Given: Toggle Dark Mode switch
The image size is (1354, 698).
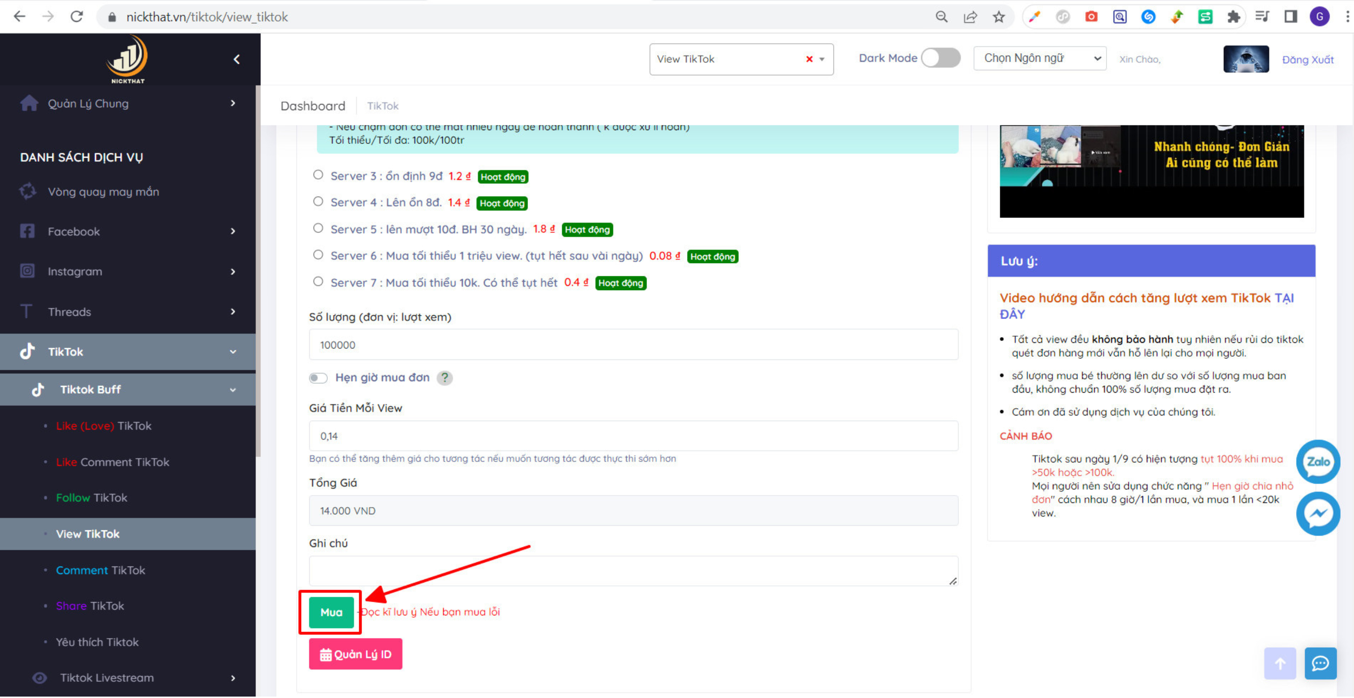Looking at the screenshot, I should 941,58.
